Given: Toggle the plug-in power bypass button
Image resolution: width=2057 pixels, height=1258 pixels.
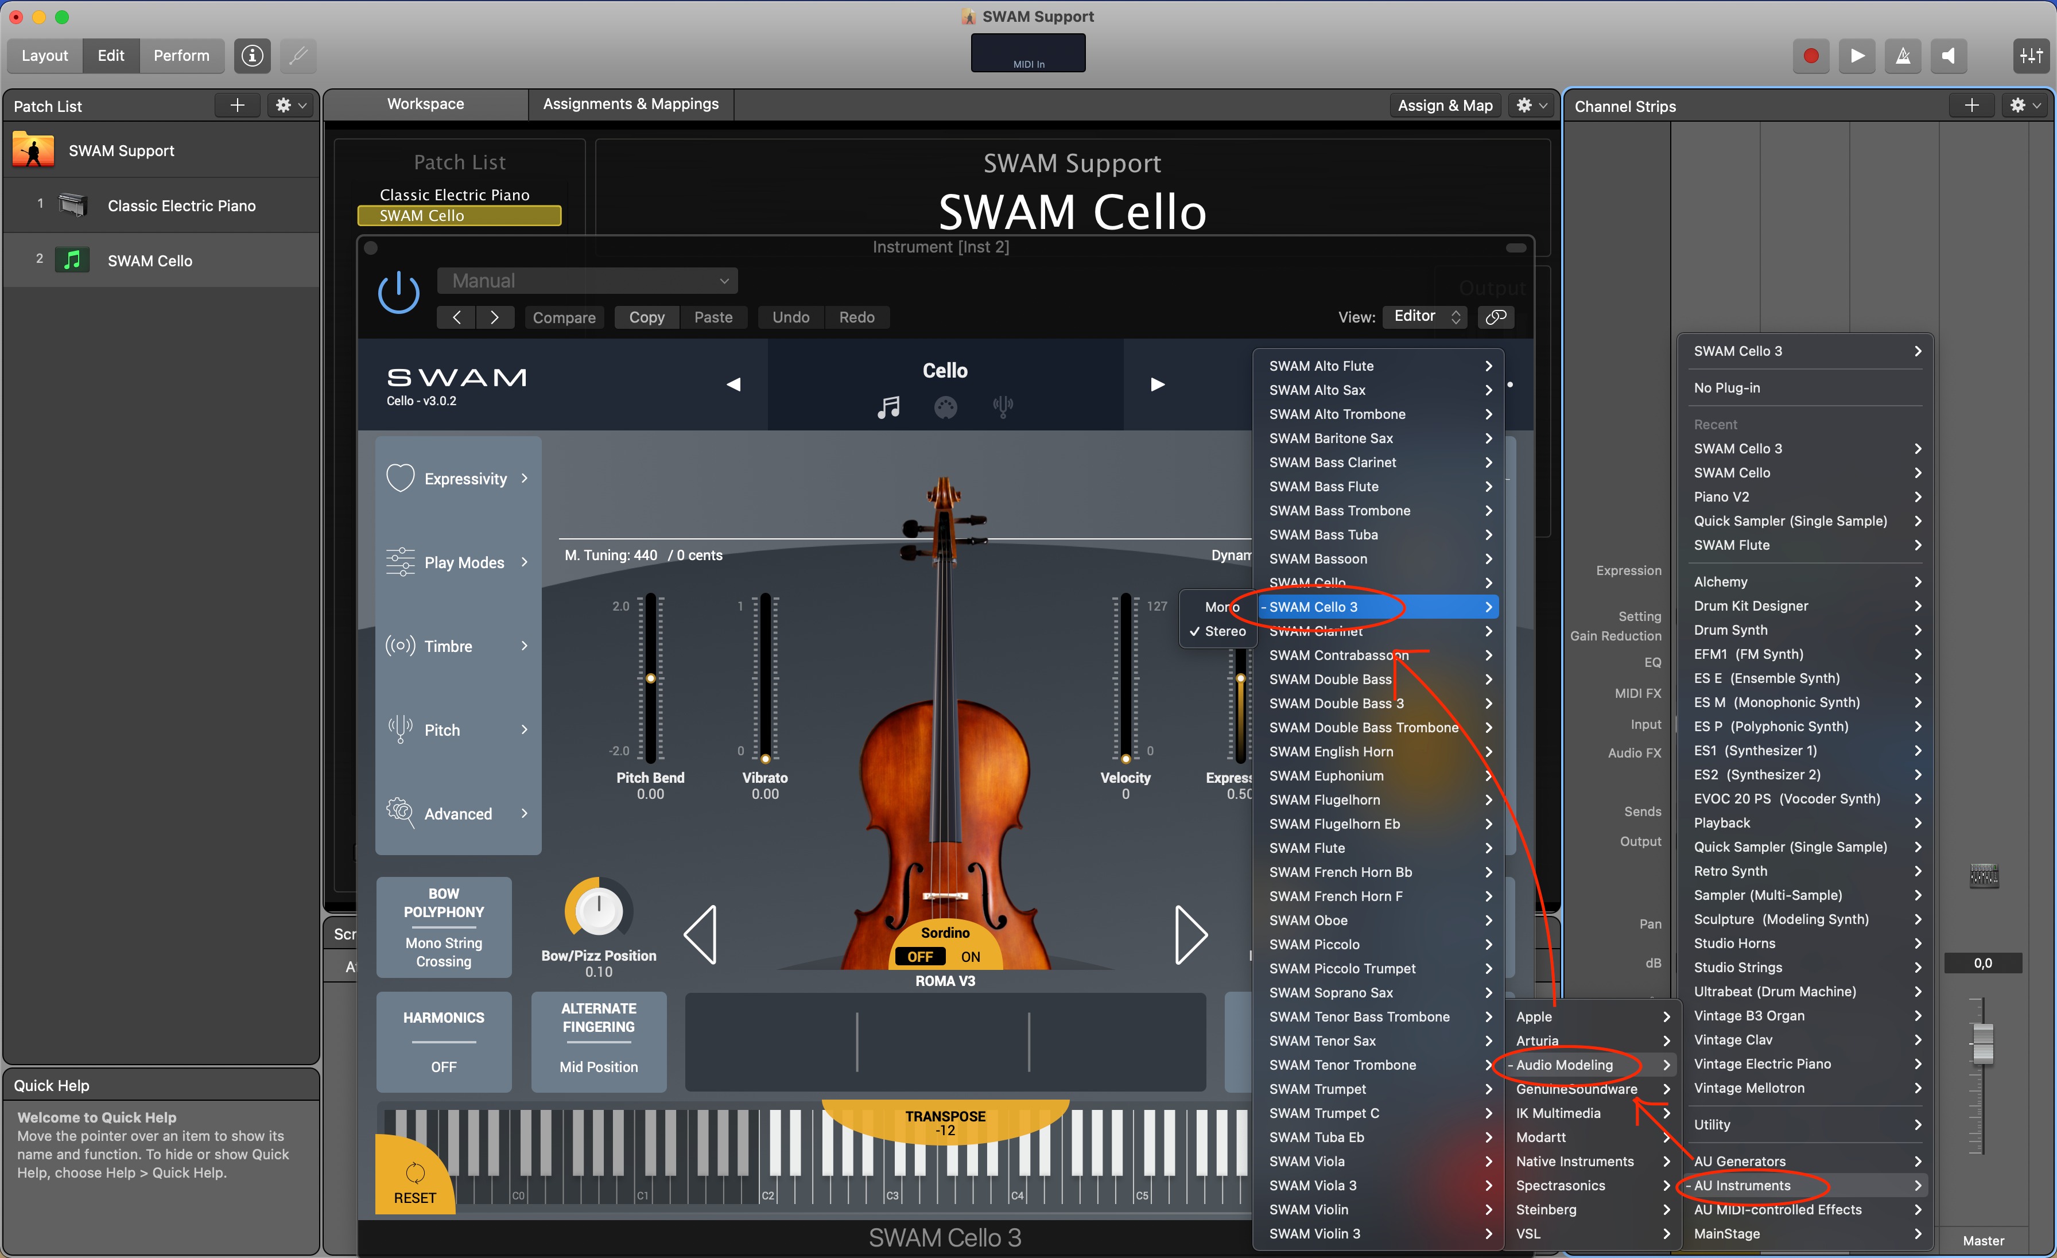Looking at the screenshot, I should click(x=398, y=293).
